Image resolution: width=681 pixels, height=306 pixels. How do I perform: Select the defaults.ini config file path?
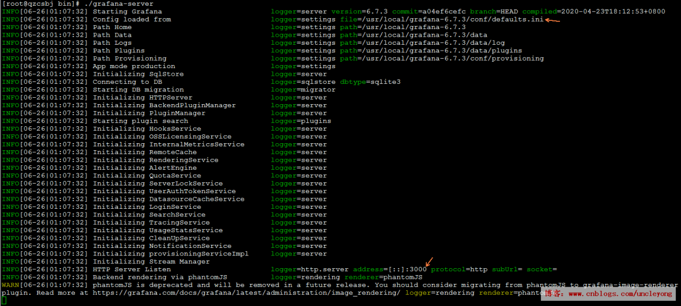coord(441,19)
